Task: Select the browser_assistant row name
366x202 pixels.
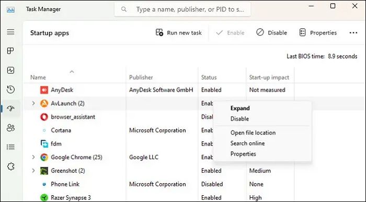Action: tap(73, 117)
